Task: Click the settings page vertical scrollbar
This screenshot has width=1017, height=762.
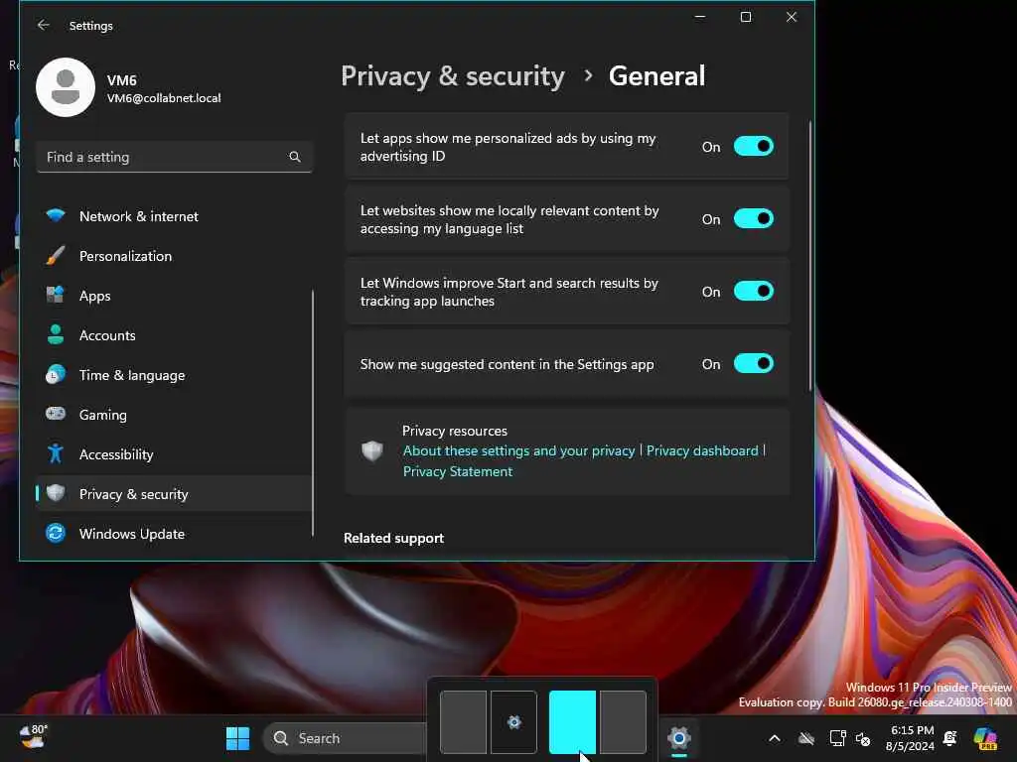Action: click(810, 255)
